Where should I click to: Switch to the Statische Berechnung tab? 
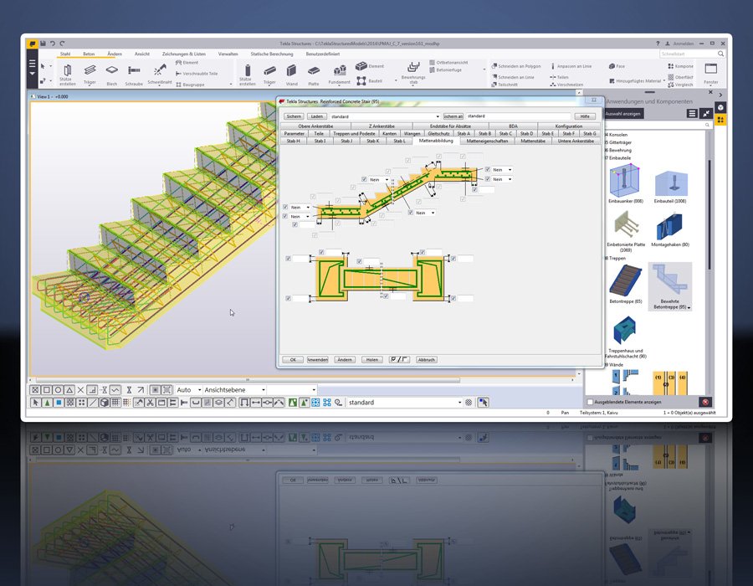click(272, 54)
